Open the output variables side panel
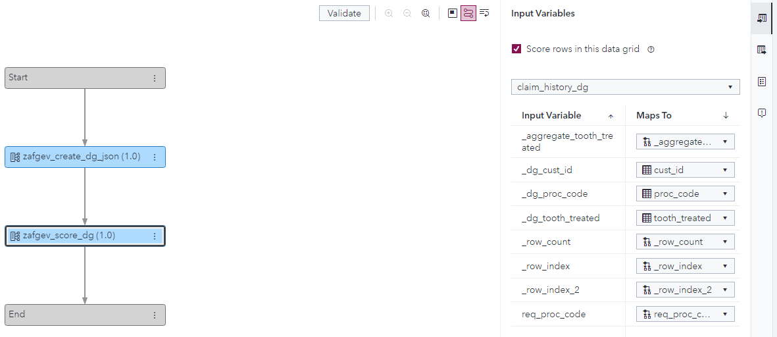The height and width of the screenshot is (337, 777). pos(762,50)
